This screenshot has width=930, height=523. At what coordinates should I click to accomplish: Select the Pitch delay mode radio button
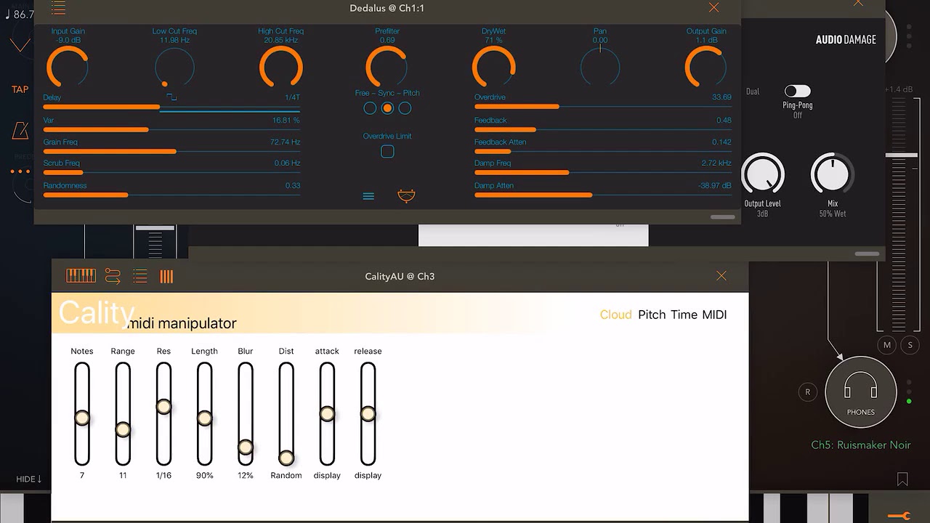point(405,108)
